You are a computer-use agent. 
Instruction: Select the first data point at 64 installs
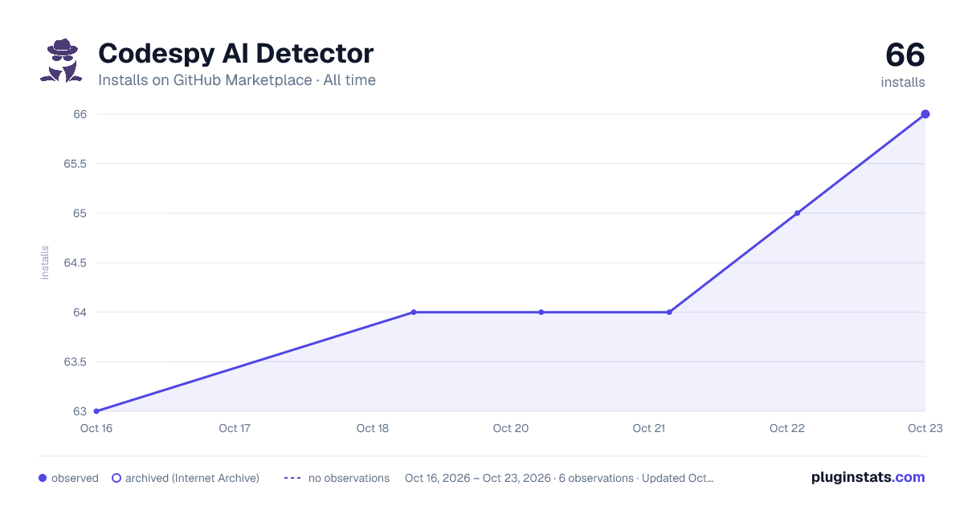[x=414, y=312]
